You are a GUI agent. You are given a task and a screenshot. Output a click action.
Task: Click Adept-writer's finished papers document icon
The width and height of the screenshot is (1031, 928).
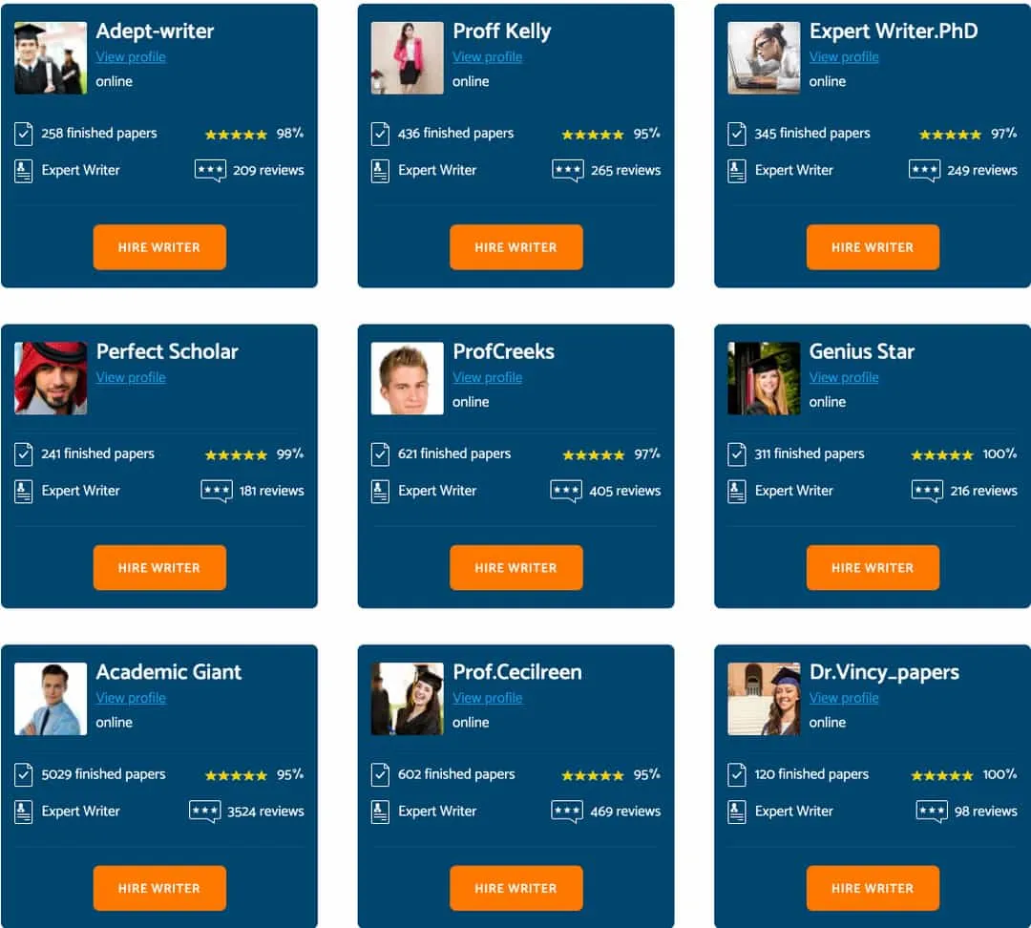click(x=24, y=134)
